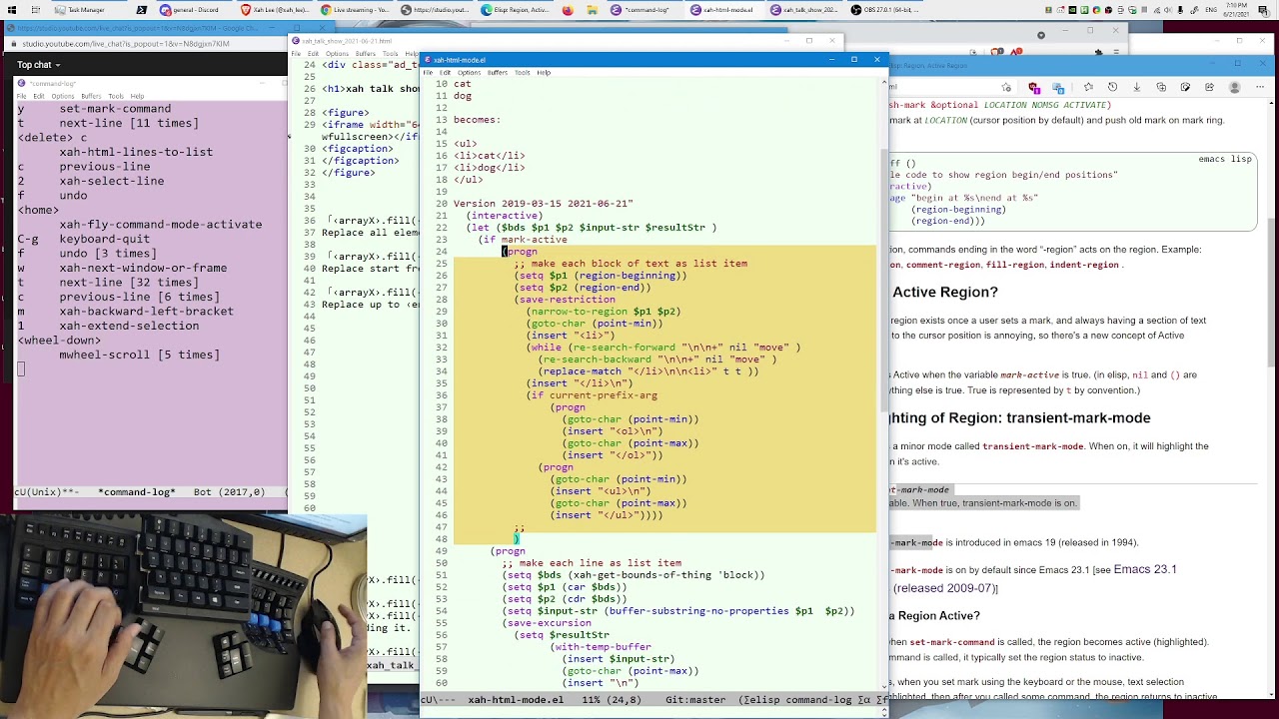
Task: Click 'Version 2019-03-15 2021-06-21' text
Action: [x=543, y=204]
